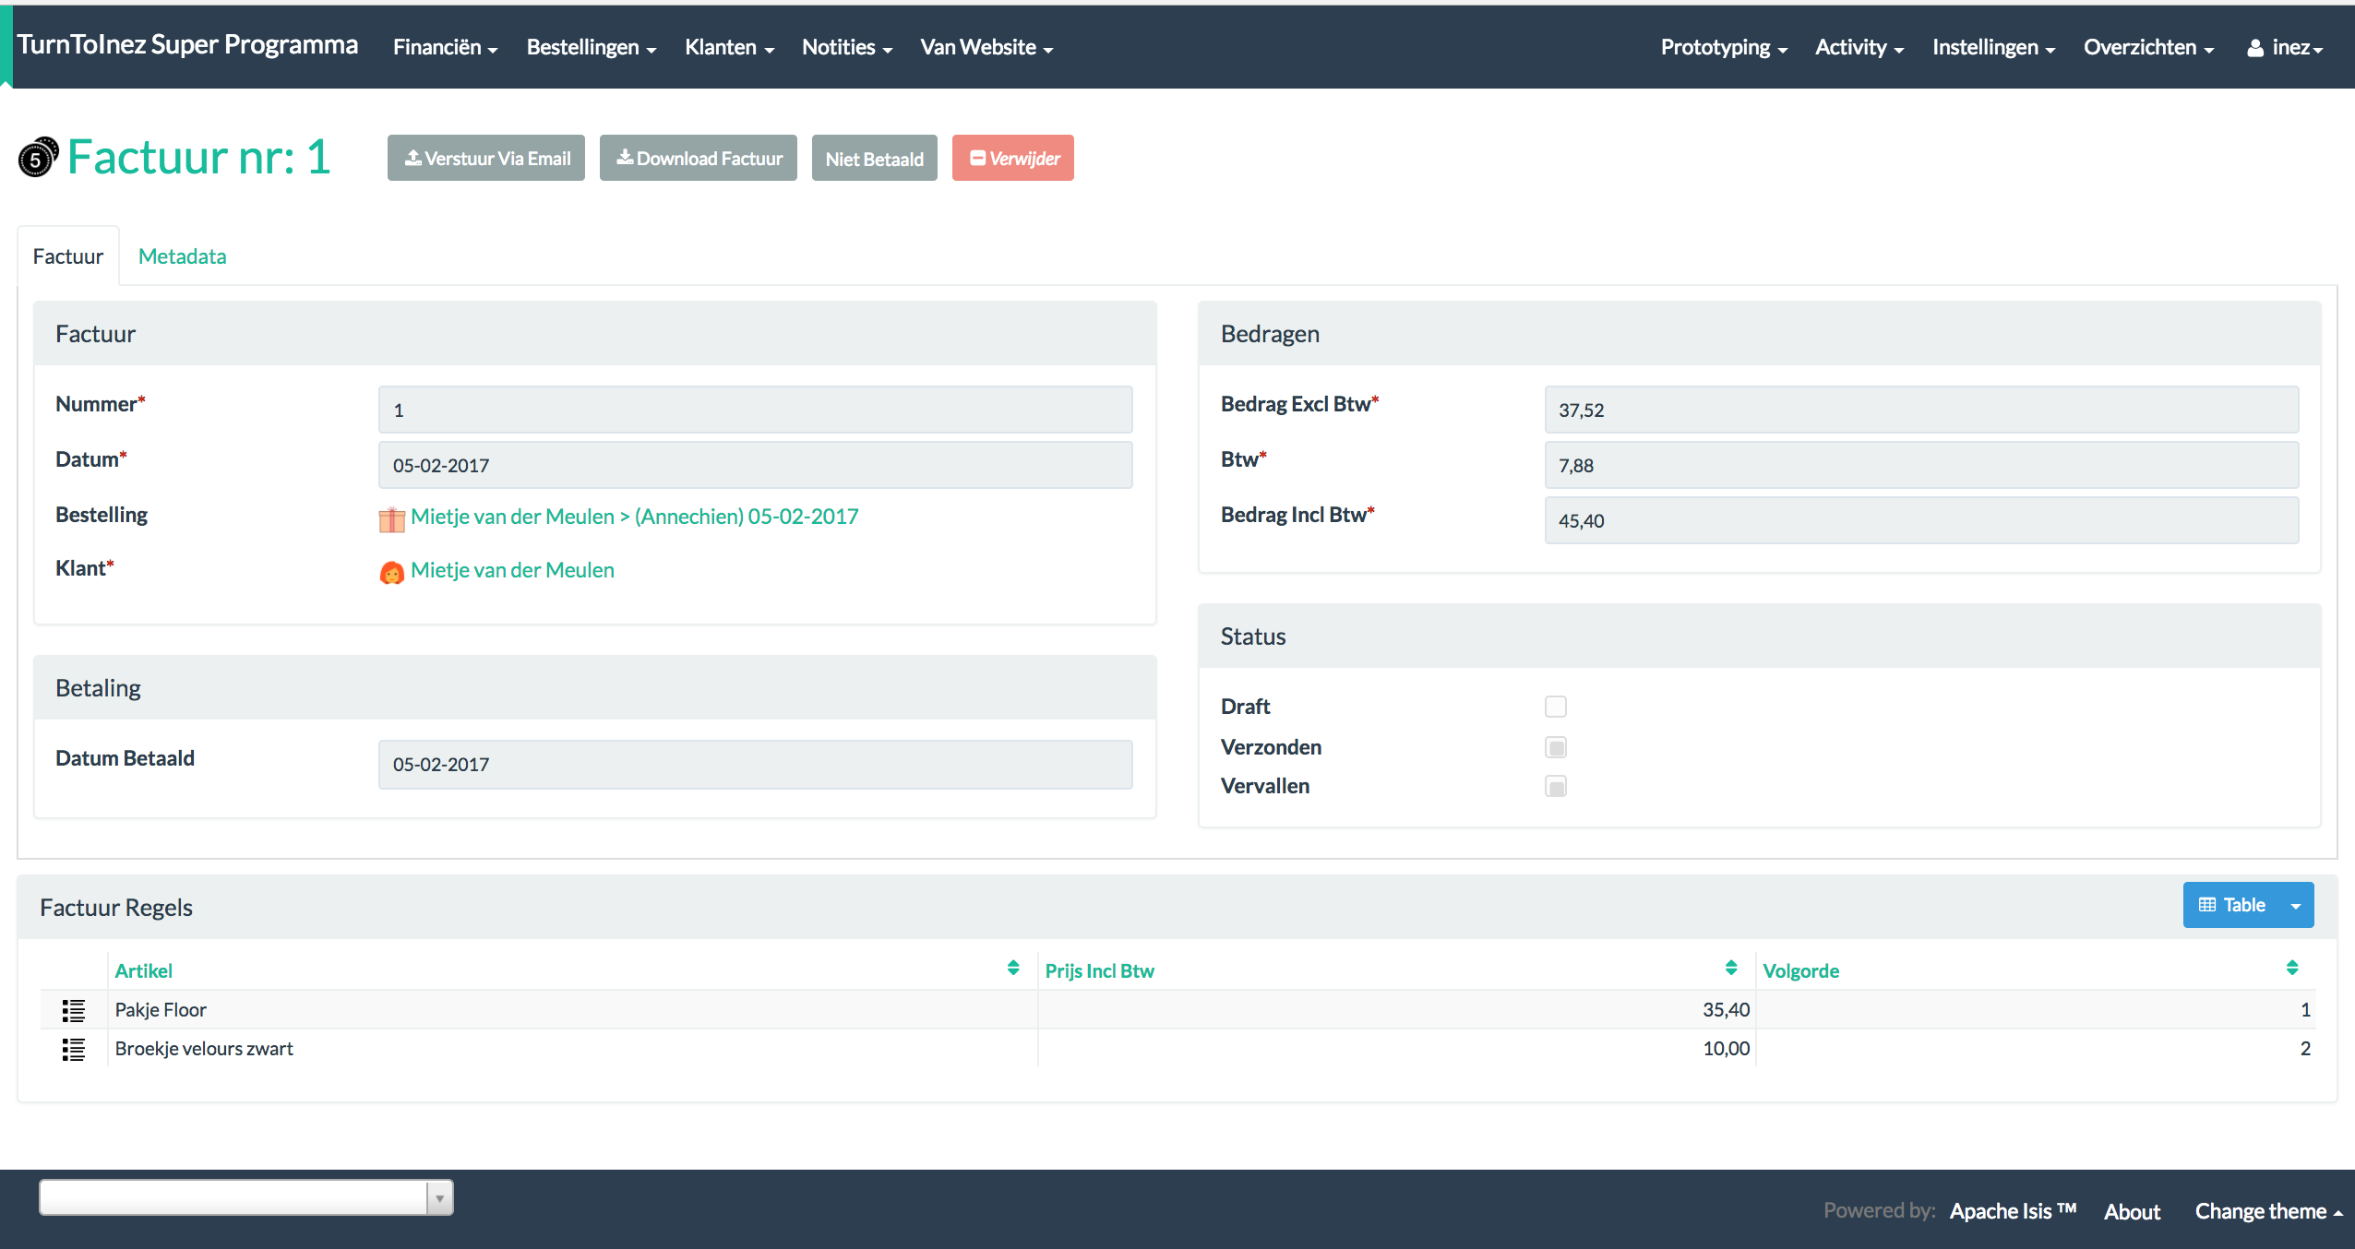The width and height of the screenshot is (2355, 1249).
Task: Click the Prijs Incl Btw column header
Action: (1099, 970)
